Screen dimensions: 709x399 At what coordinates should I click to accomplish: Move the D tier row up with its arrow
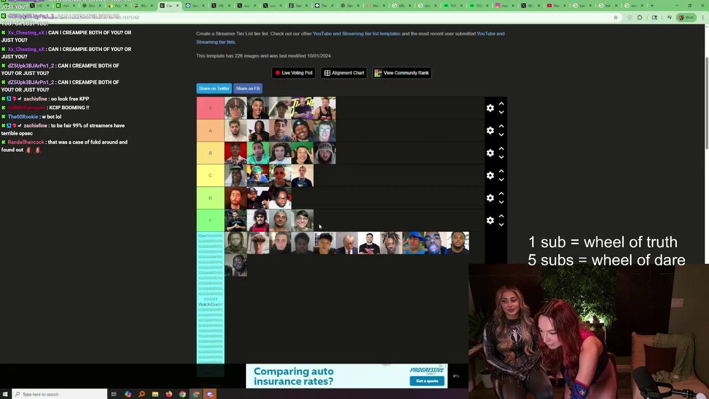point(501,193)
